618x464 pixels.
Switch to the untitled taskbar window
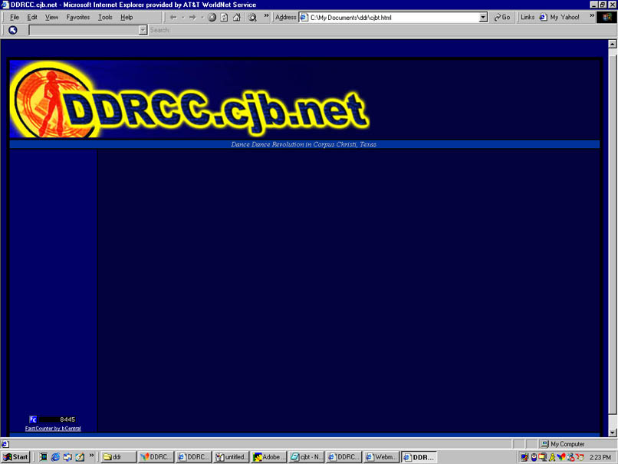point(231,457)
